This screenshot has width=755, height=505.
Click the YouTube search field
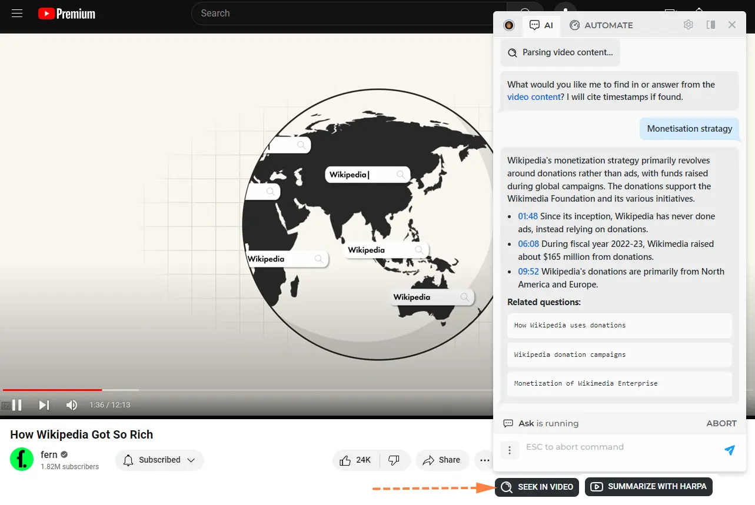[x=348, y=13]
